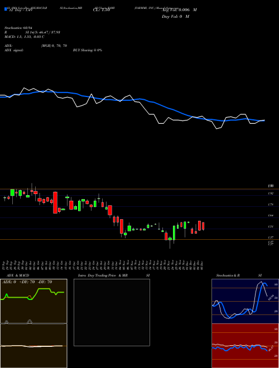Screen dimensions: 279x368
Task: Click the tall red candle on 10 Oct
Action: tap(55, 202)
